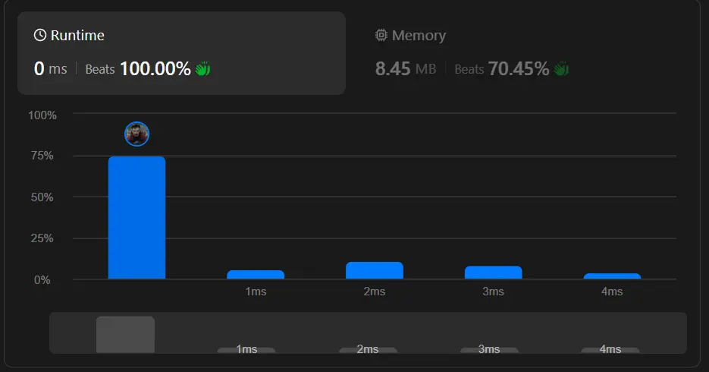Select the blue bar above 2ms axis label

point(375,270)
